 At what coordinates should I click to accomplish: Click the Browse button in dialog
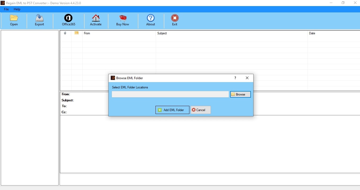click(x=240, y=94)
